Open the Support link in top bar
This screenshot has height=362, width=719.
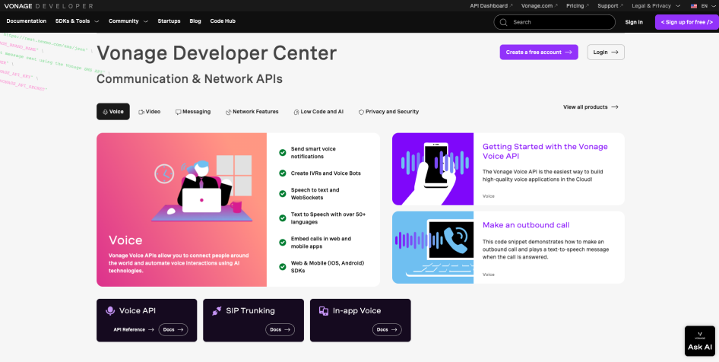[x=610, y=6]
